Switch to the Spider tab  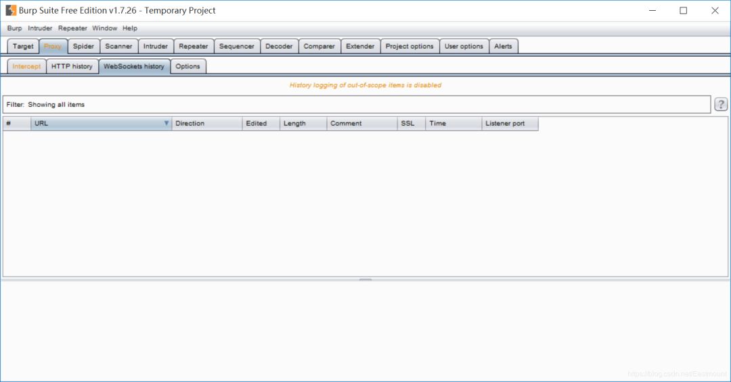[x=83, y=46]
